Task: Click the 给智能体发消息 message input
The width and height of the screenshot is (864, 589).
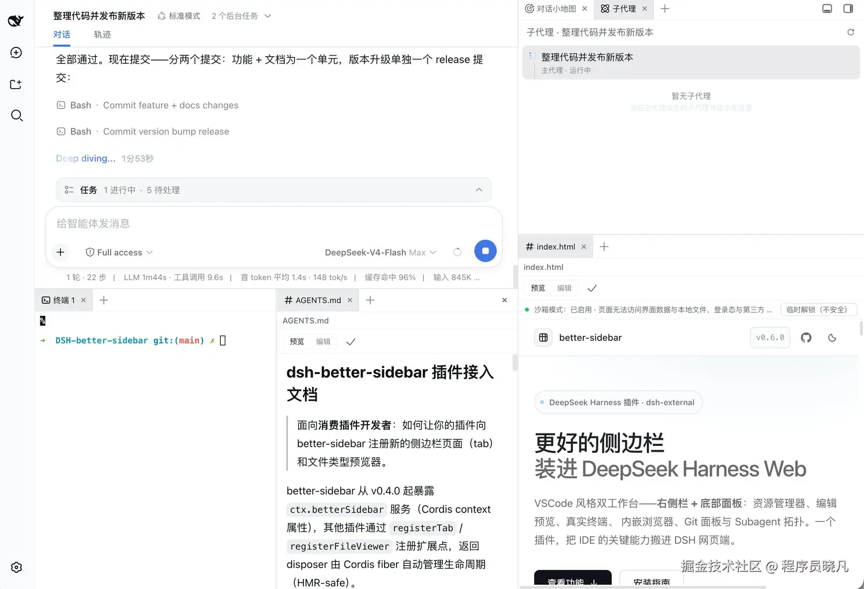Action: tap(274, 224)
